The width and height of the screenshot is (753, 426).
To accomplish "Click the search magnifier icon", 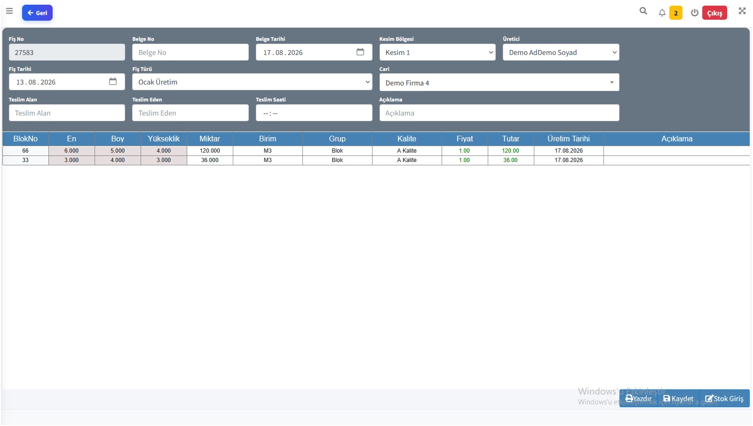I will click(x=643, y=11).
